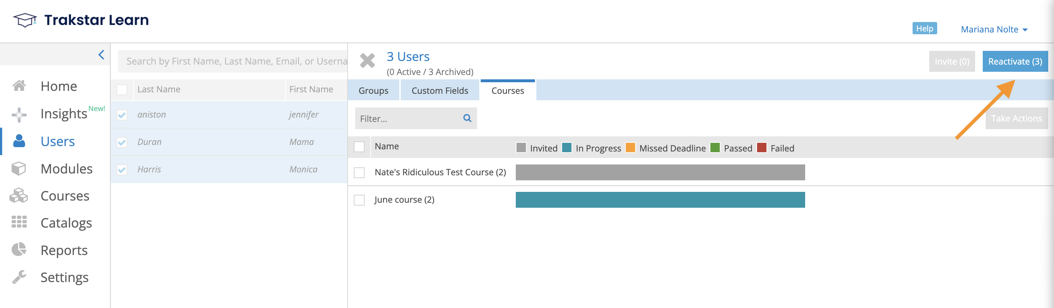Select the Duran last name cell

[149, 142]
